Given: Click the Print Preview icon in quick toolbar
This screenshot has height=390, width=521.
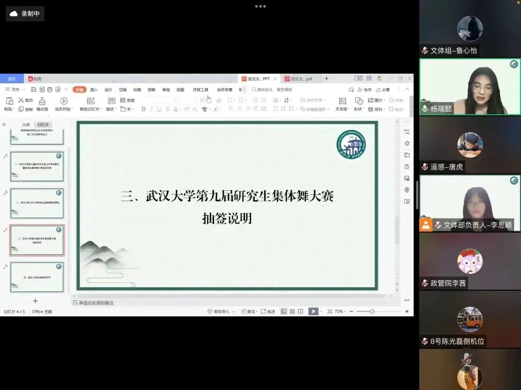Looking at the screenshot, I should (58, 90).
